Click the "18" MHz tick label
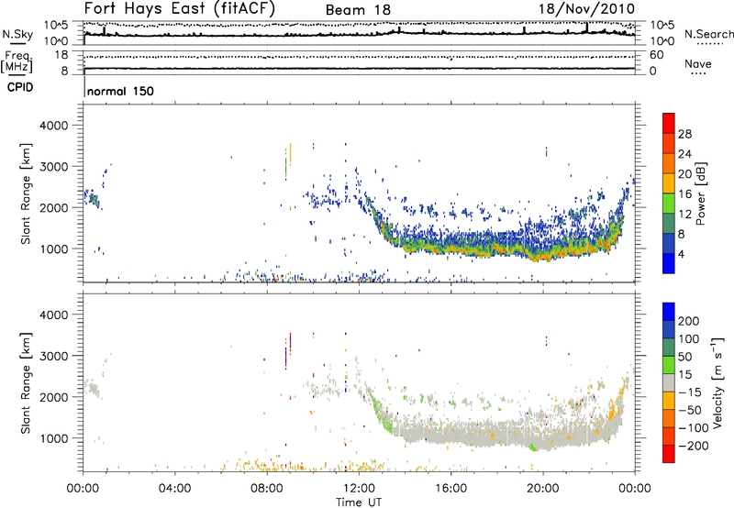Screen dimensions: 734x508 tap(61, 55)
